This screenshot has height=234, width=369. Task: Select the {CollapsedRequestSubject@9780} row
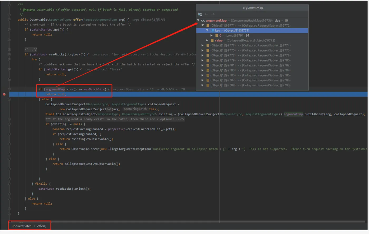point(252,60)
